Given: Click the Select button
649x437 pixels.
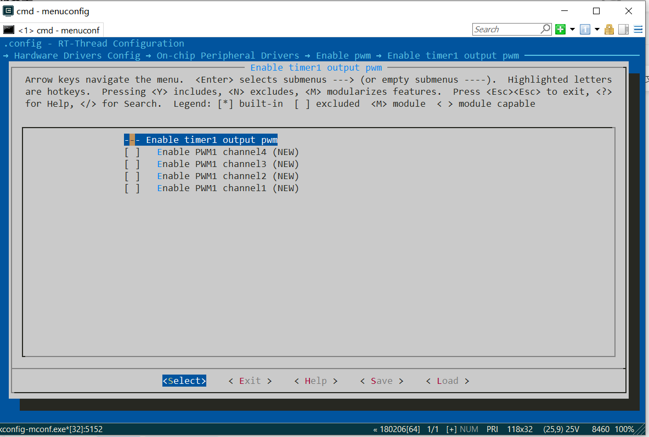Looking at the screenshot, I should 184,381.
